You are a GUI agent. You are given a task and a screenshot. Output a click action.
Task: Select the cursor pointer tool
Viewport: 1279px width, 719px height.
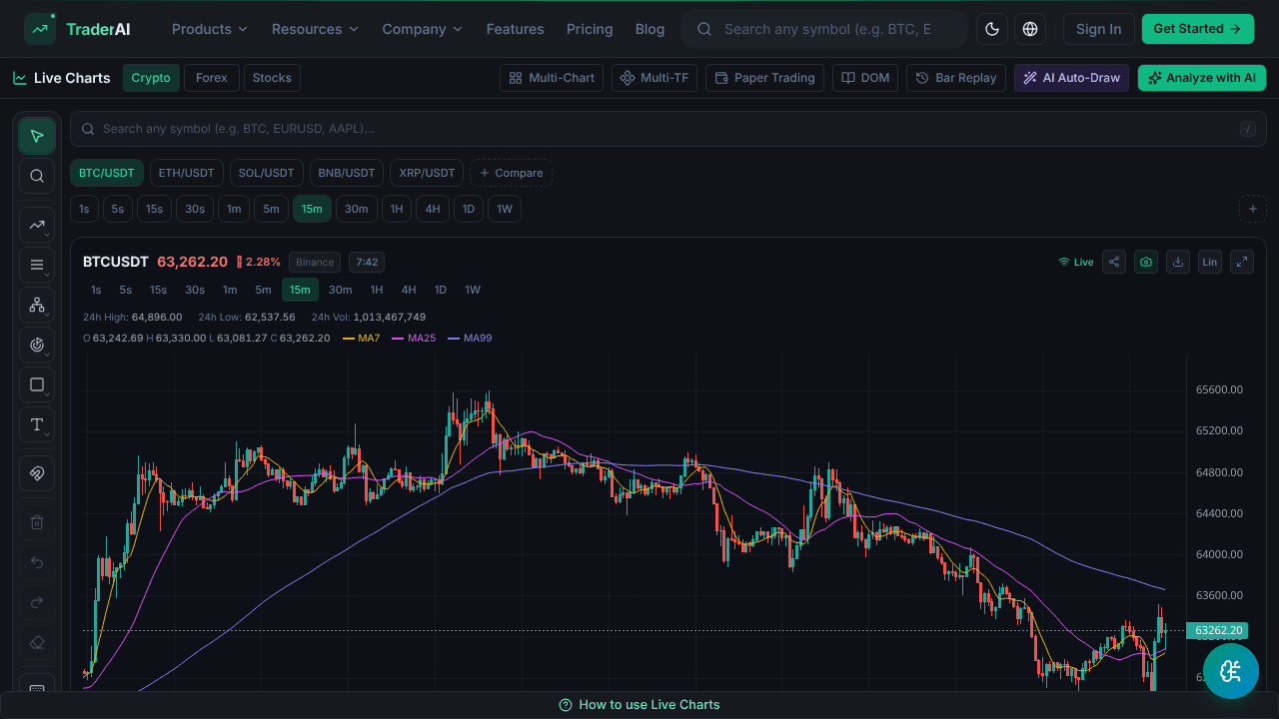coord(37,136)
